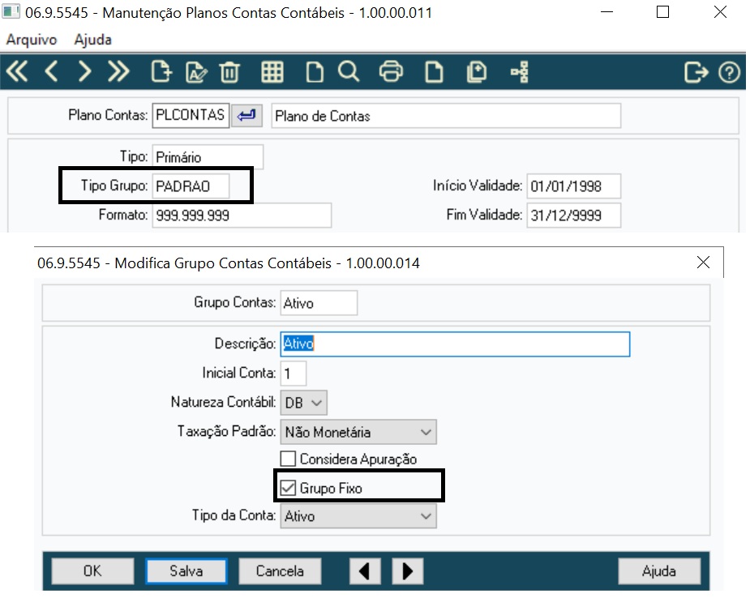Screen dimensions: 750x598
Task: Click the Tipo Grupo field showing PADRAO
Action: coord(191,186)
